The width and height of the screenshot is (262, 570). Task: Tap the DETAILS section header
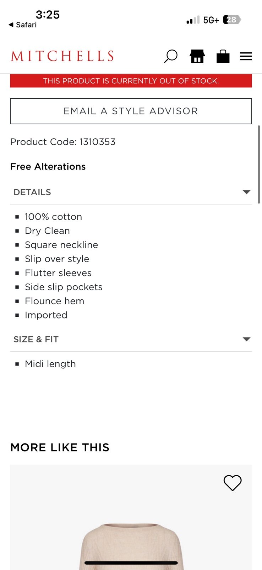click(131, 192)
